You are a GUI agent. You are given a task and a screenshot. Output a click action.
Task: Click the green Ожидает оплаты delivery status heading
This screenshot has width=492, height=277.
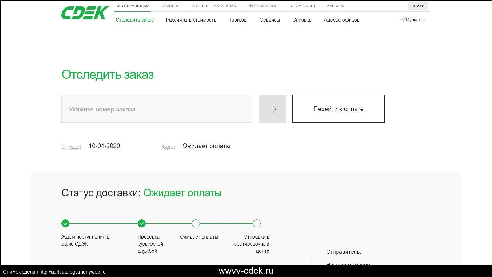[183, 193]
